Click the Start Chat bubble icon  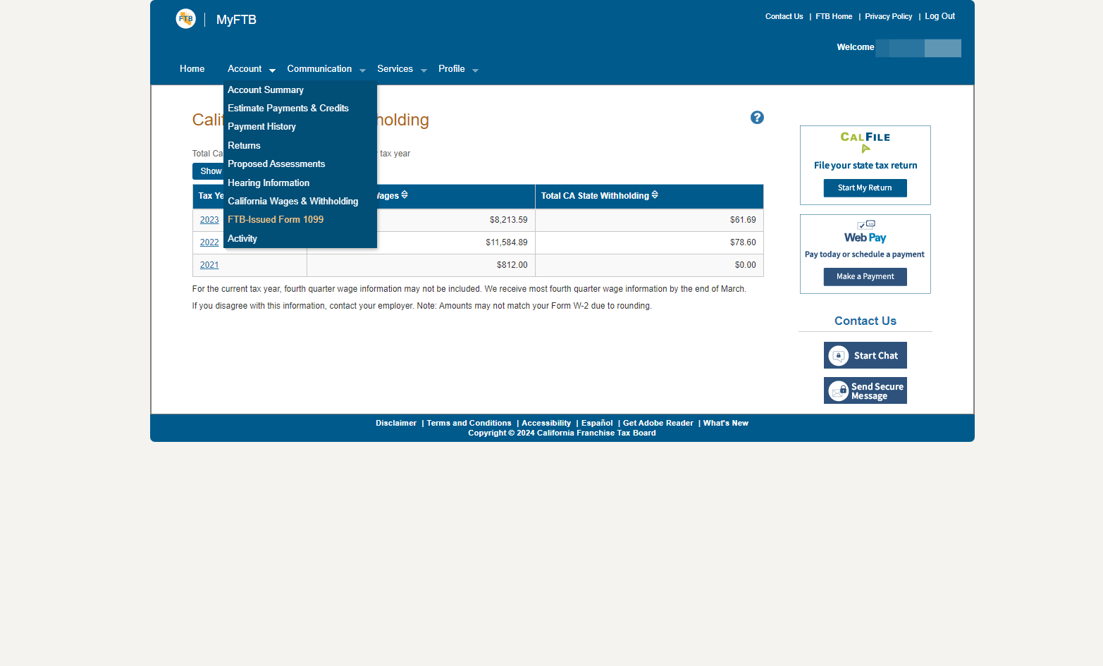pyautogui.click(x=839, y=356)
